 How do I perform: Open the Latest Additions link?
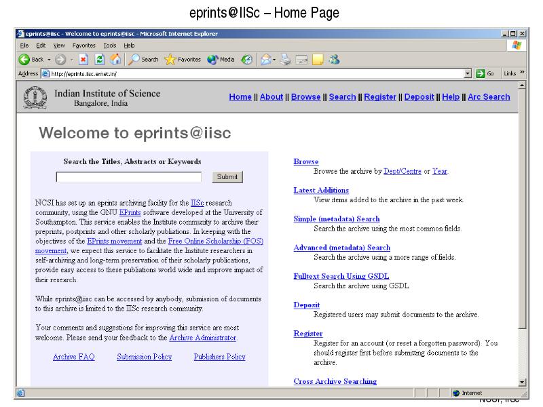321,191
